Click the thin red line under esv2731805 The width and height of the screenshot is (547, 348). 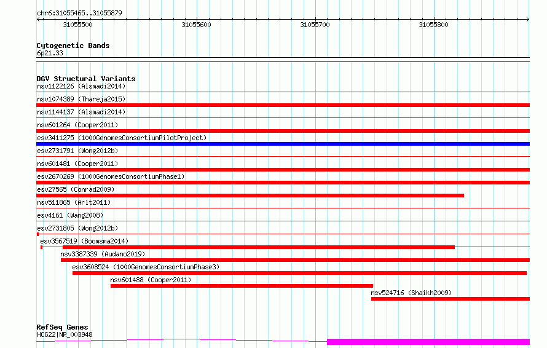283,234
